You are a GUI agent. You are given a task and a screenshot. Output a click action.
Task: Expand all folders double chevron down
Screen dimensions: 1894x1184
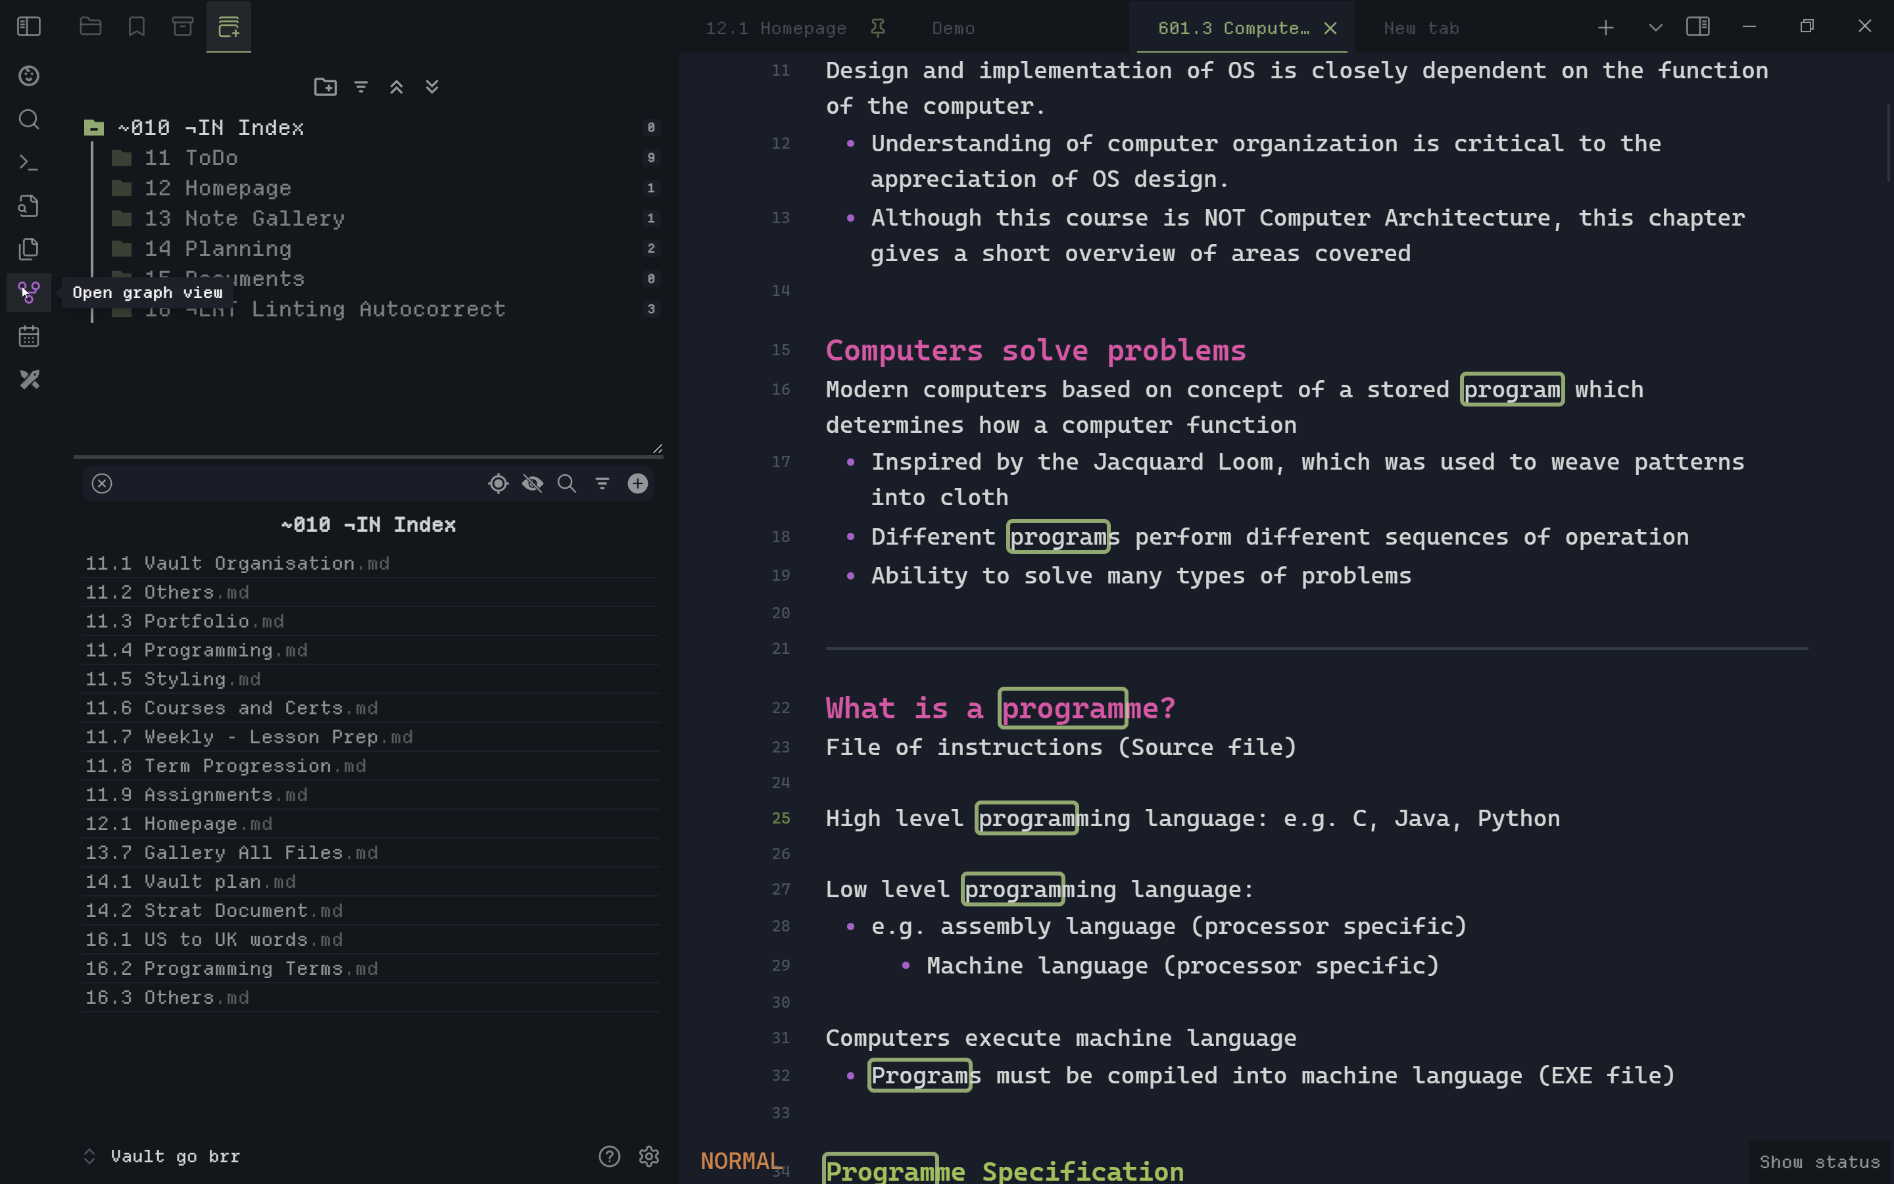click(432, 86)
